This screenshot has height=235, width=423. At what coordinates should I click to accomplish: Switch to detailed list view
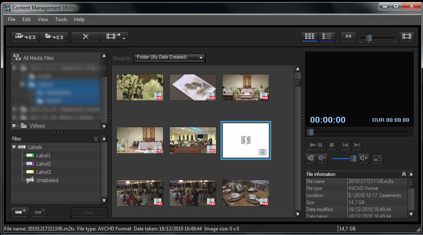[x=327, y=36]
